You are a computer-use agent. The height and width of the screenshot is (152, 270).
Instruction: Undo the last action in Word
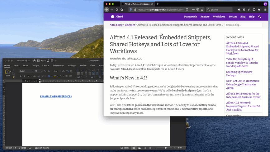pos(42,61)
